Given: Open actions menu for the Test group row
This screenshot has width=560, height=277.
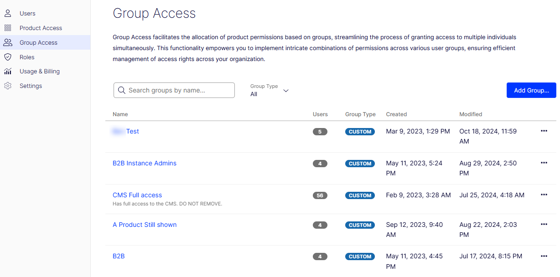Looking at the screenshot, I should pos(544,131).
